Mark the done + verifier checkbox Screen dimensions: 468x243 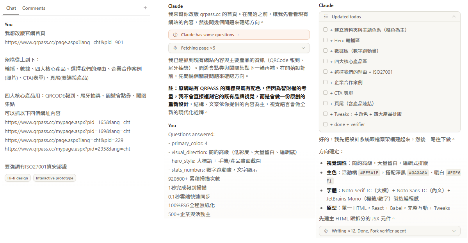point(326,124)
